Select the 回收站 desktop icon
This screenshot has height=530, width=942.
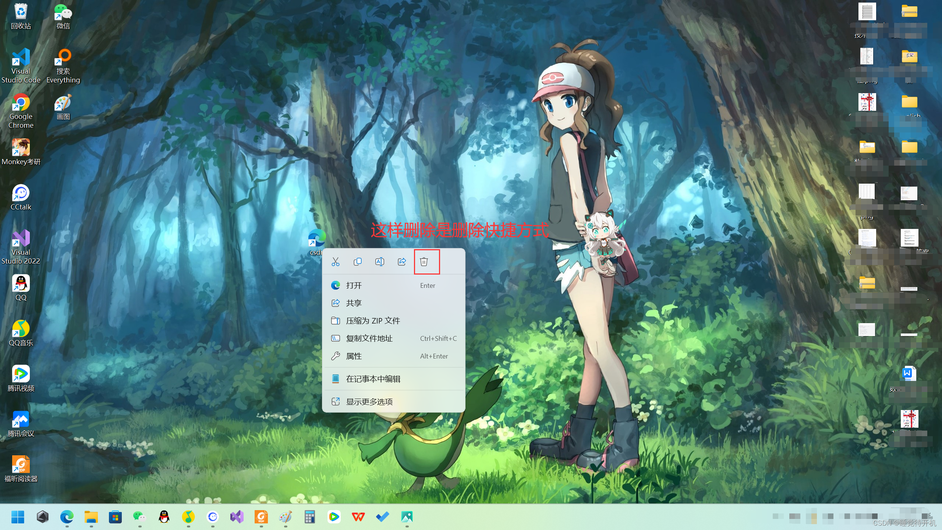click(21, 16)
